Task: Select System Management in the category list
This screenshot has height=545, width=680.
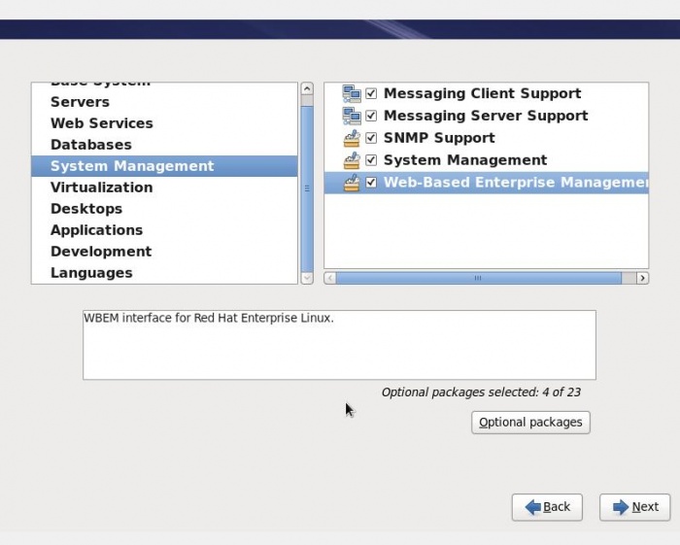Action: pyautogui.click(x=164, y=165)
